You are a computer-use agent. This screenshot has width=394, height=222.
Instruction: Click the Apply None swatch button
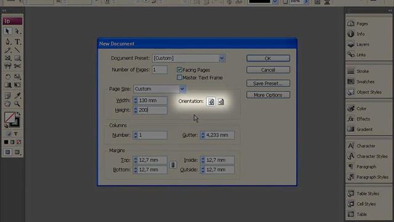(x=19, y=142)
